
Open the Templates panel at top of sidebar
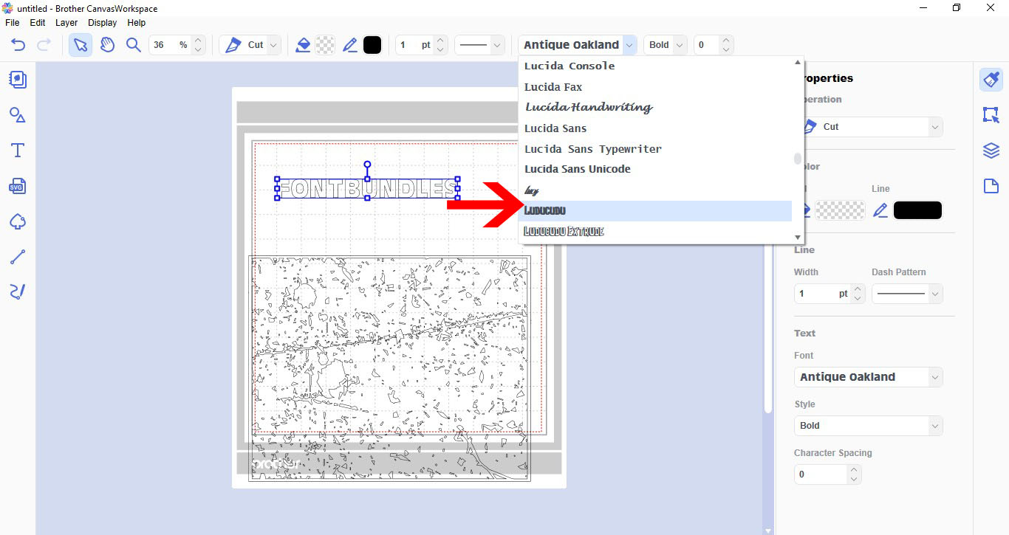[17, 79]
